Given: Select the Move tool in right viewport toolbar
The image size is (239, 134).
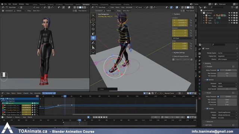Looking at the screenshot, I should pyautogui.click(x=93, y=25).
